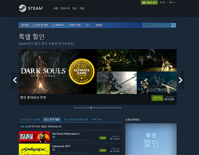The height and width of the screenshot is (155, 199).
Task: Click the 할인 중이라서 추천 caption
Action: point(33,98)
